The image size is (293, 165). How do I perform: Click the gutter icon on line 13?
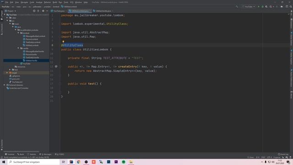pyautogui.click(x=56, y=66)
